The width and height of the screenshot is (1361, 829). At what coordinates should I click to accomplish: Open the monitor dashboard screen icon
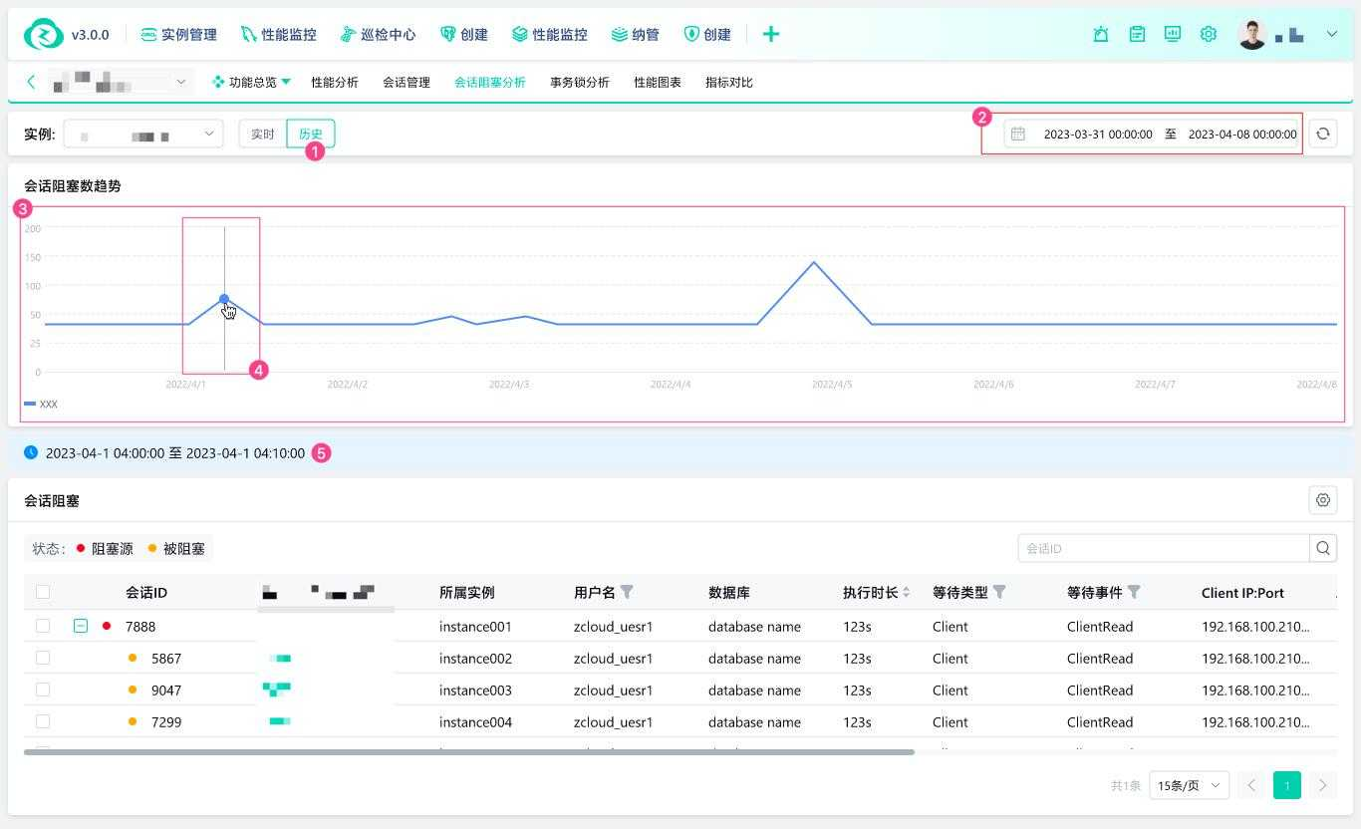[1173, 34]
